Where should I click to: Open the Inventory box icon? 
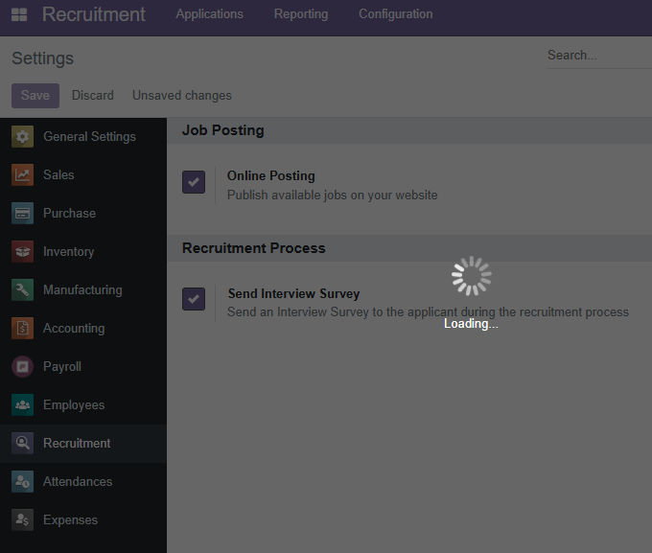[22, 251]
